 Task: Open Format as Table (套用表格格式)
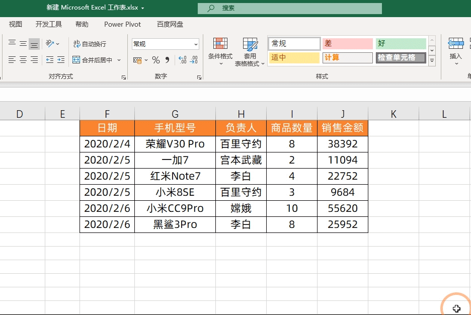250,52
